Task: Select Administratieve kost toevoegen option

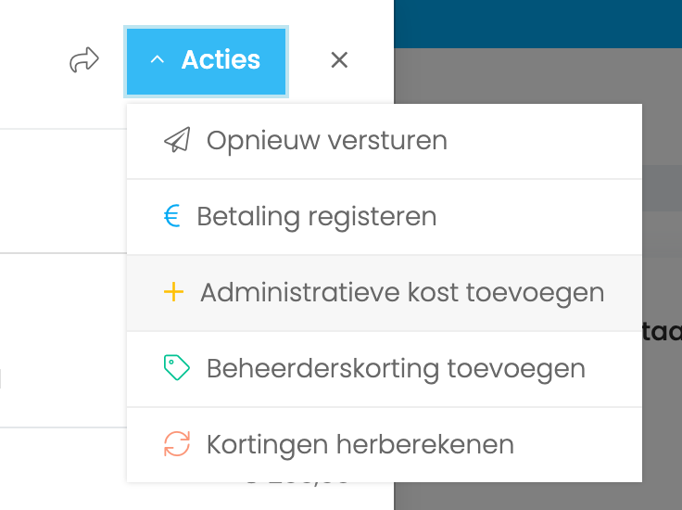Action: (x=384, y=293)
